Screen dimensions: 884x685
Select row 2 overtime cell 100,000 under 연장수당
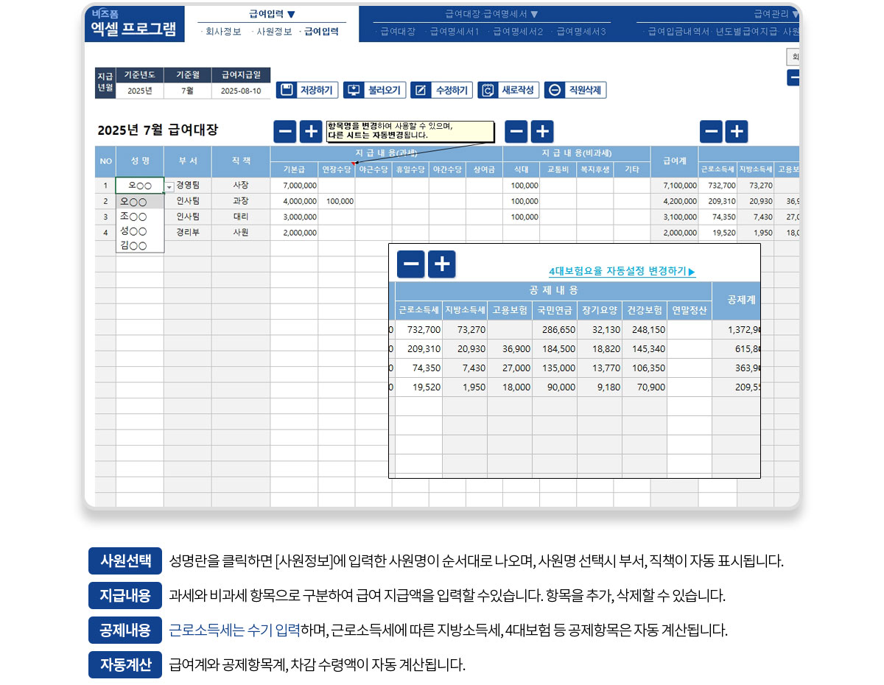click(337, 201)
